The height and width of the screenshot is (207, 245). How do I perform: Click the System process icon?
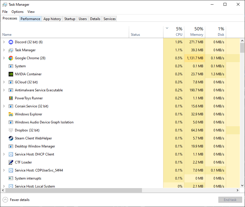(x=11, y=66)
